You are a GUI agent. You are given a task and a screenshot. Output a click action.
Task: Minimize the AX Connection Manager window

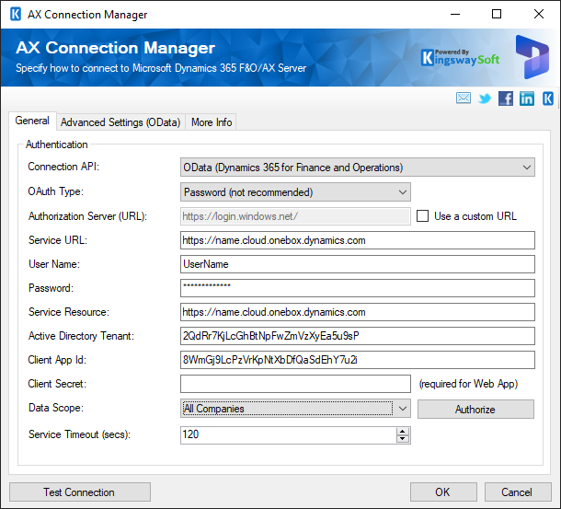pyautogui.click(x=455, y=15)
